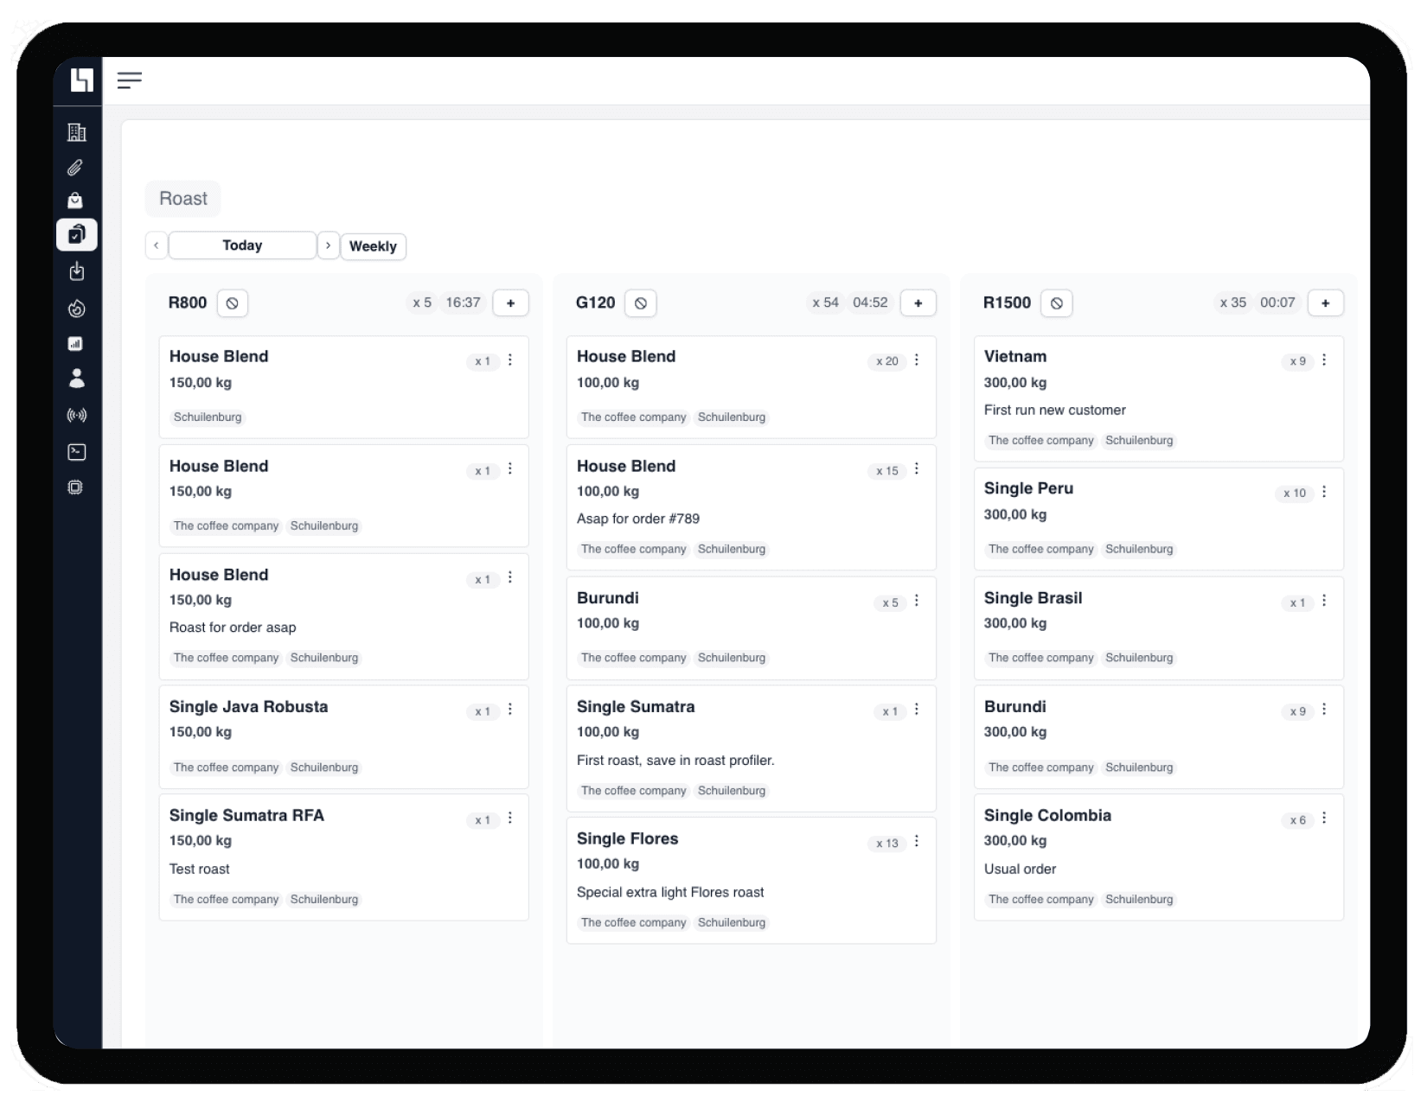Open the building icon in the sidebar

click(x=77, y=132)
